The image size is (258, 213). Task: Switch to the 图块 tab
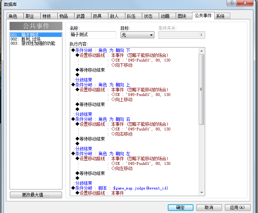pos(184,16)
